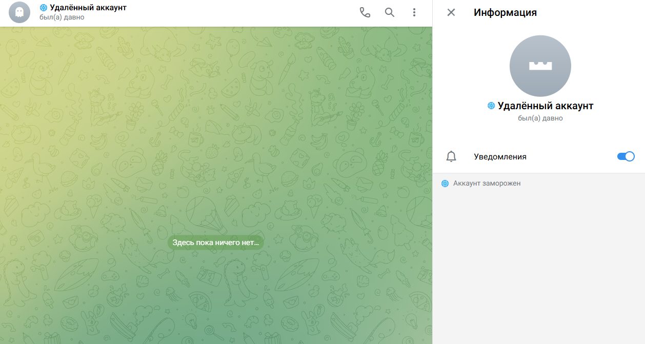645x344 pixels.
Task: Click the Информация panel heading
Action: (x=505, y=13)
